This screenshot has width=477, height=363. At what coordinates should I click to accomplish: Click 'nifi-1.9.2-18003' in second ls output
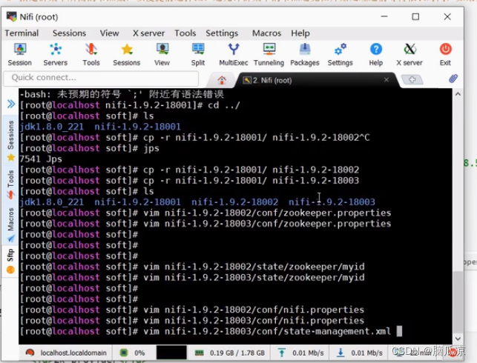pyautogui.click(x=332, y=202)
